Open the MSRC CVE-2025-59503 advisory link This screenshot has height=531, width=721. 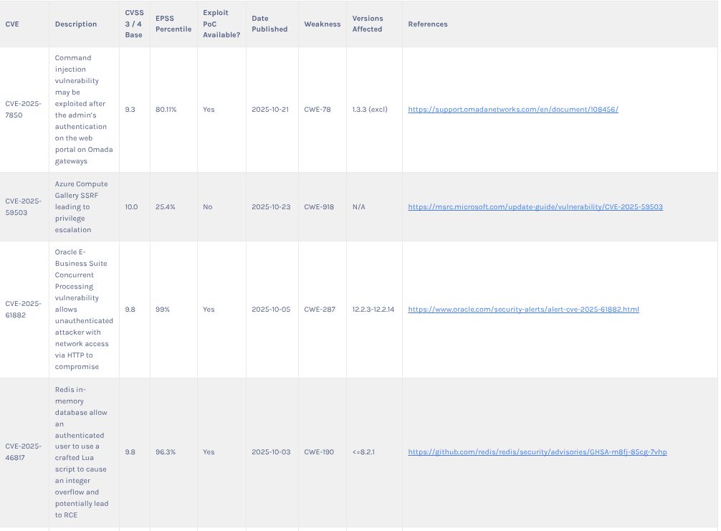point(535,207)
